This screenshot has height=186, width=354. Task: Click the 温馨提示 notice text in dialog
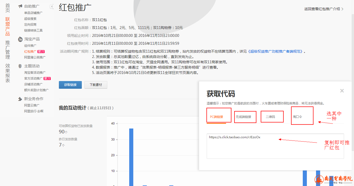265,103
